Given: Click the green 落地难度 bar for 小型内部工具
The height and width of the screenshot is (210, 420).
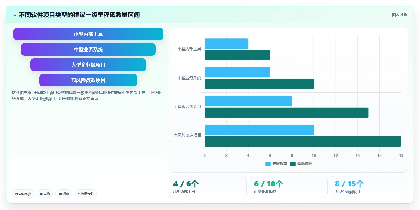Looking at the screenshot, I should point(237,55).
